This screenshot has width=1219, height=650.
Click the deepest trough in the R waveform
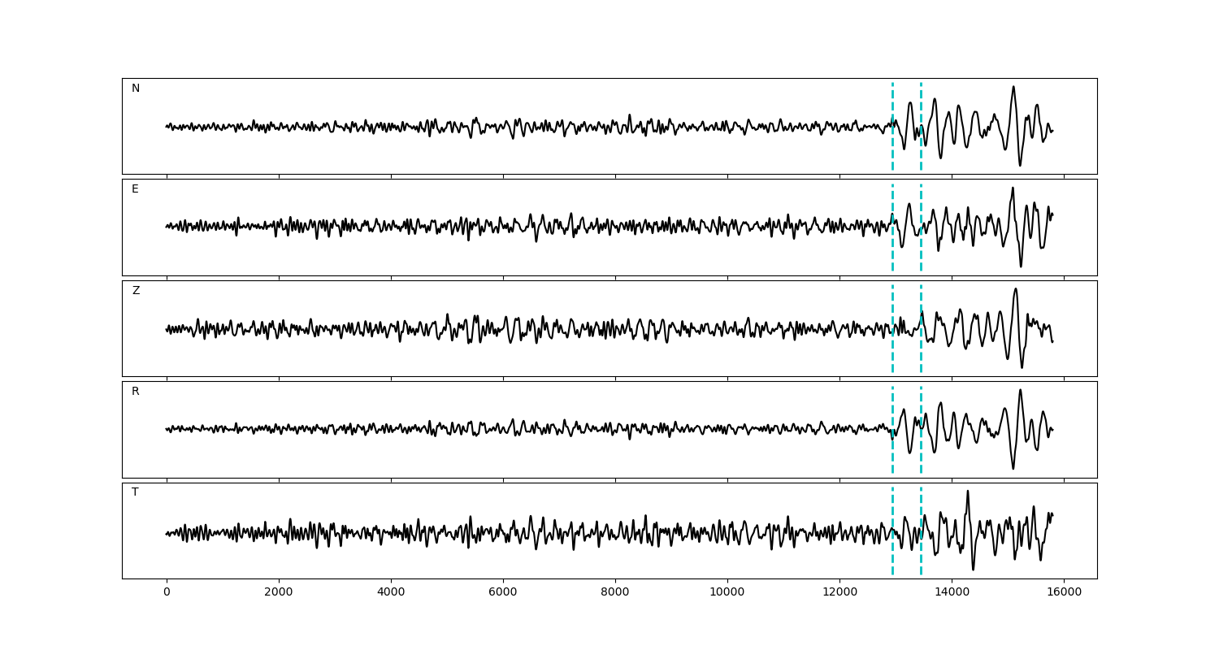(1013, 468)
